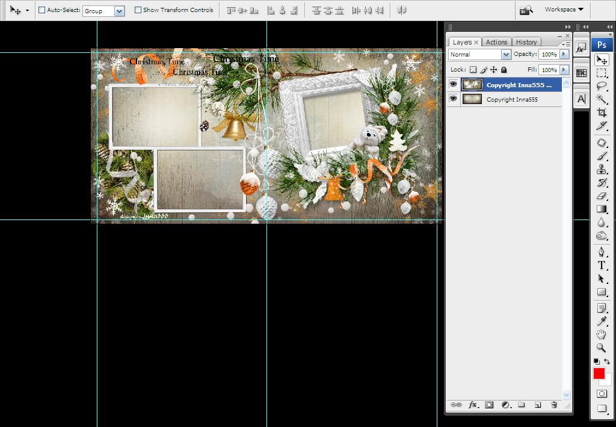The width and height of the screenshot is (616, 427).
Task: Open the Fill slider arrow
Action: pos(564,70)
